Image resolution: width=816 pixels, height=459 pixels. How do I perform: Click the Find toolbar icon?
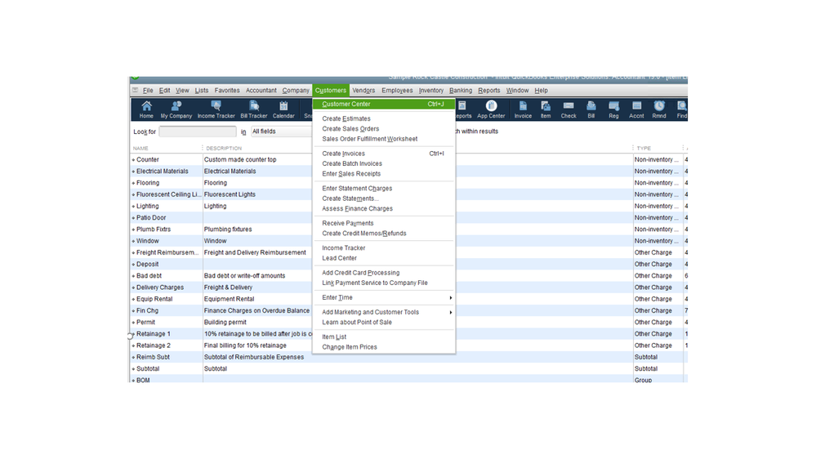click(x=681, y=109)
